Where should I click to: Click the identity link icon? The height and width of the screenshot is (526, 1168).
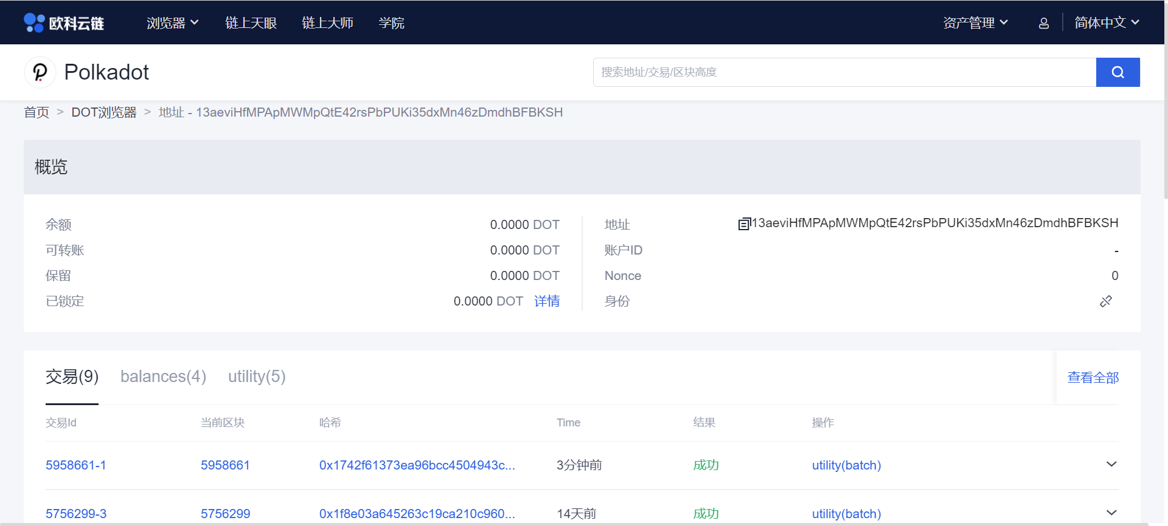(1106, 301)
